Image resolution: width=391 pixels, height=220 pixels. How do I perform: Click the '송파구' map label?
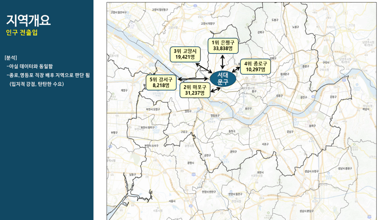(x=312, y=126)
